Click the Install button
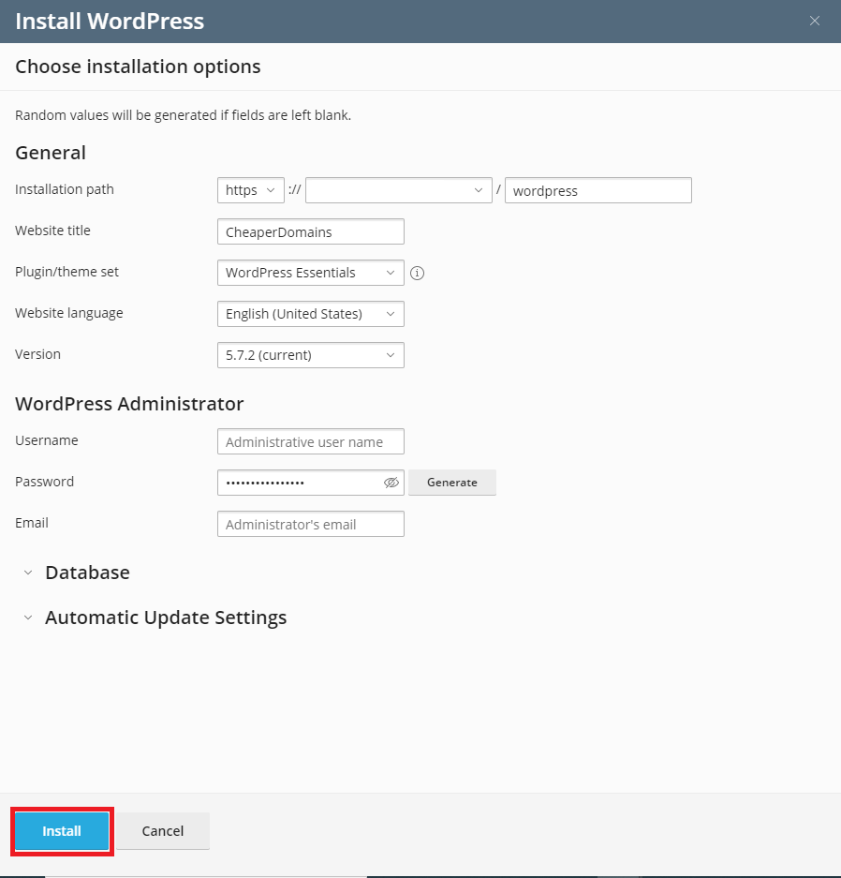841x878 pixels. click(x=62, y=831)
